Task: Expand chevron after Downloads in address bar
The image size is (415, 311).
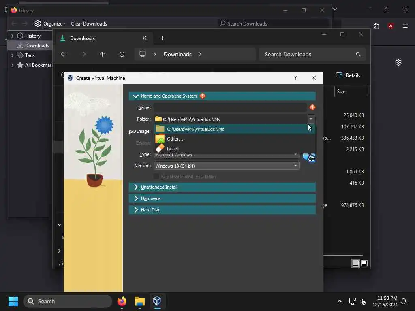Action: click(x=200, y=54)
